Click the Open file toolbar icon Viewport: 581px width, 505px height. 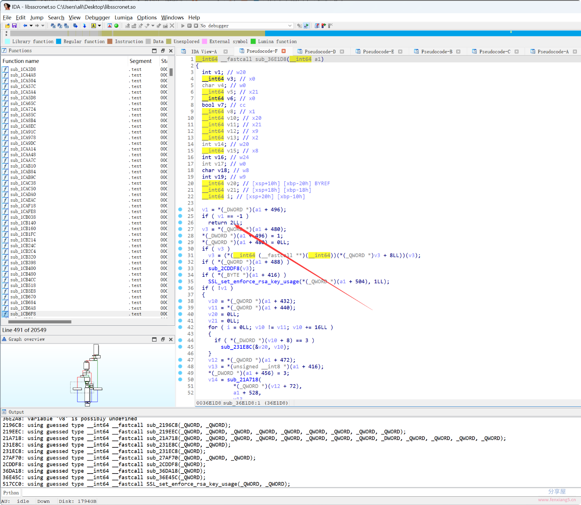(x=7, y=26)
